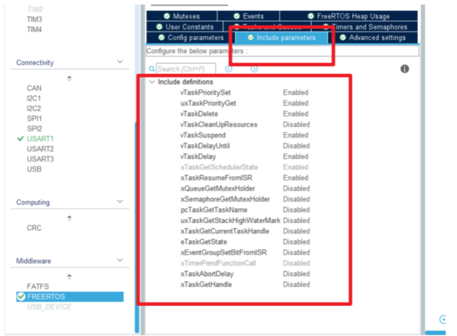The image size is (457, 336).
Task: Select TIM3 peripheral
Action: (34, 19)
